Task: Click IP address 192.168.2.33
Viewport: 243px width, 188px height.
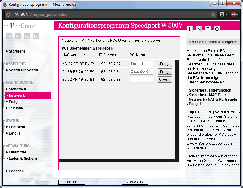Action: pos(110,80)
